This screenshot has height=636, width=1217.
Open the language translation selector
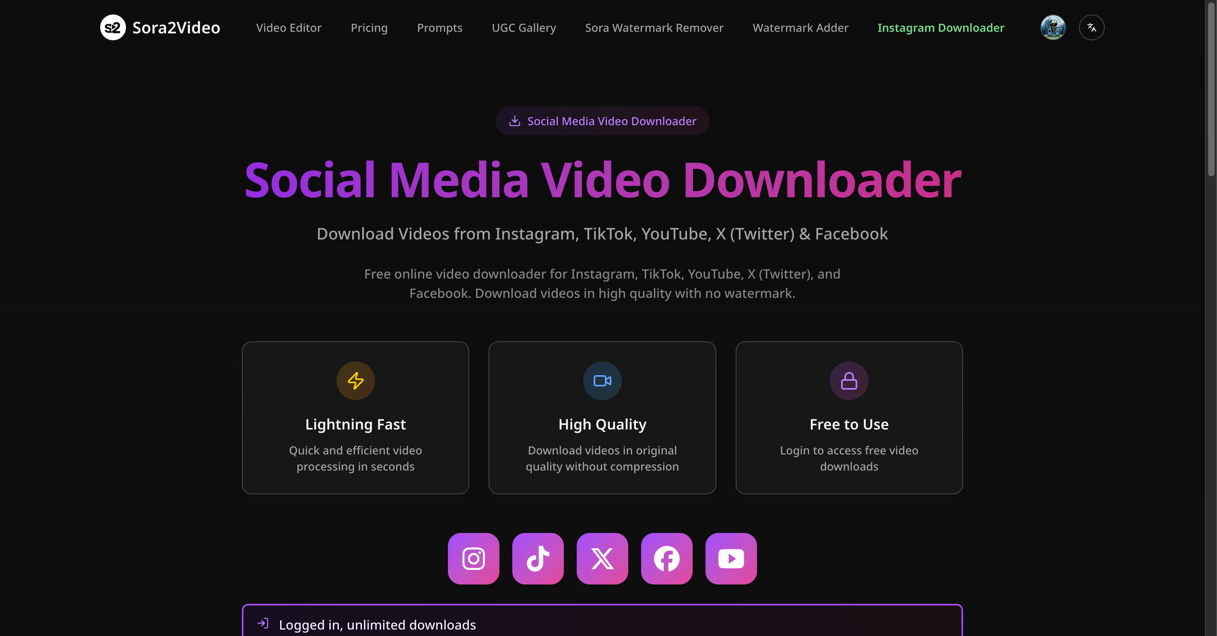click(1091, 27)
